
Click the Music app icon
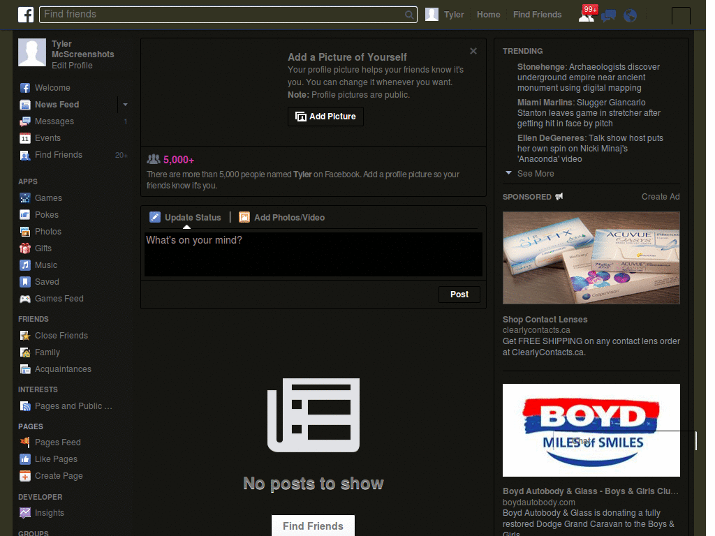(25, 265)
